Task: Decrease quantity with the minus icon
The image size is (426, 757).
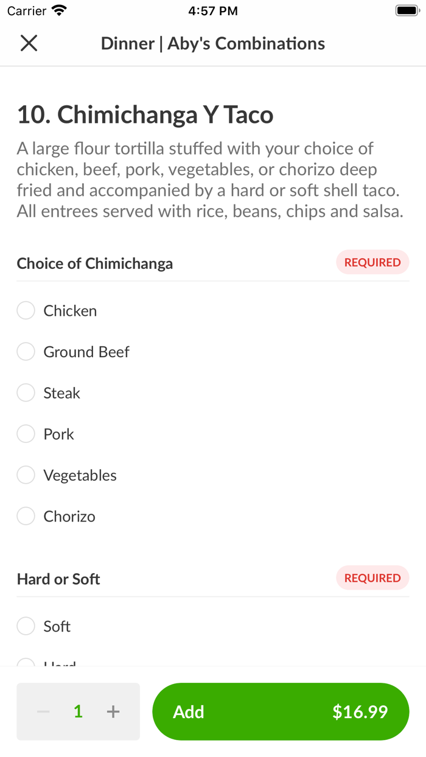Action: click(43, 711)
